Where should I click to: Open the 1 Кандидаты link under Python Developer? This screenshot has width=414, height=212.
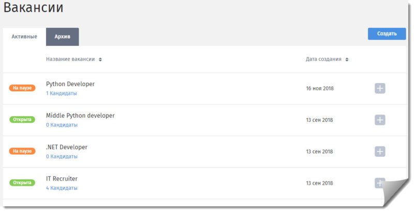(62, 93)
